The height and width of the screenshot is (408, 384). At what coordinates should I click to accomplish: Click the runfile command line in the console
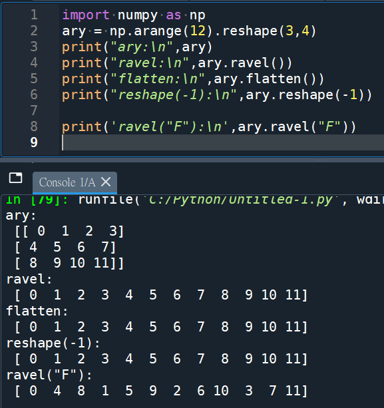click(x=194, y=200)
